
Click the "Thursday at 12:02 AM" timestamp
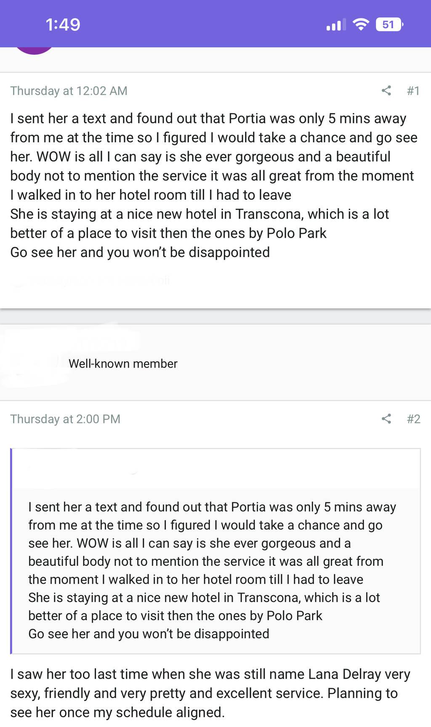click(69, 91)
